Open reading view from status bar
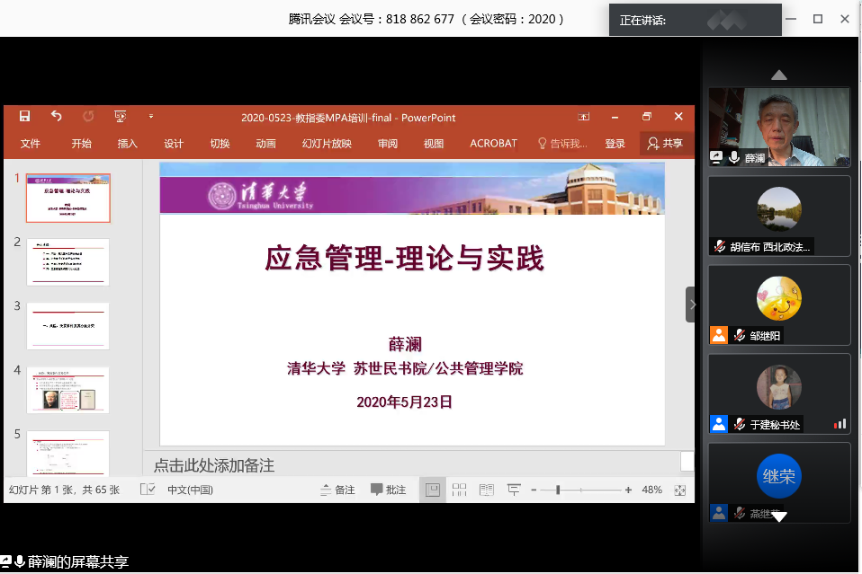Viewport: 862px width, 574px height. [486, 490]
